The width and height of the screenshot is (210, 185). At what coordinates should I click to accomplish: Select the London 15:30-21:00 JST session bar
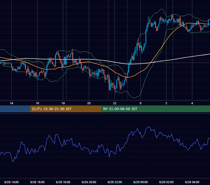pos(65,109)
